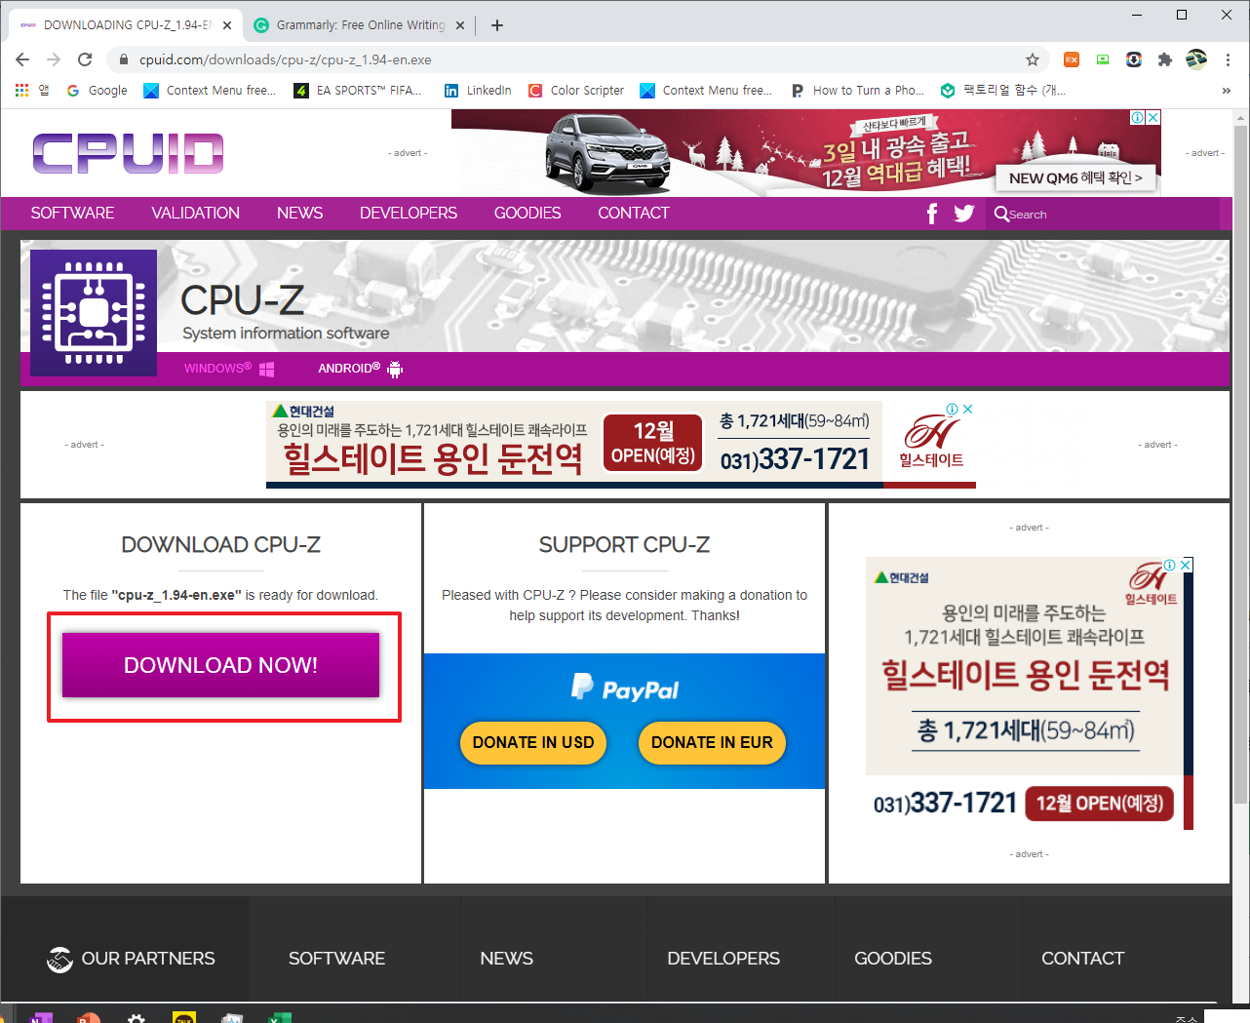Viewport: 1250px width, 1023px height.
Task: Switch to the Grammarly tab
Action: (x=360, y=25)
